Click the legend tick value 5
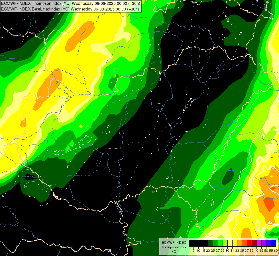The height and width of the screenshot is (256, 279). click(194, 251)
